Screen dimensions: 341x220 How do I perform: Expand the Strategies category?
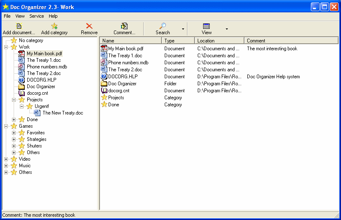pyautogui.click(x=14, y=139)
